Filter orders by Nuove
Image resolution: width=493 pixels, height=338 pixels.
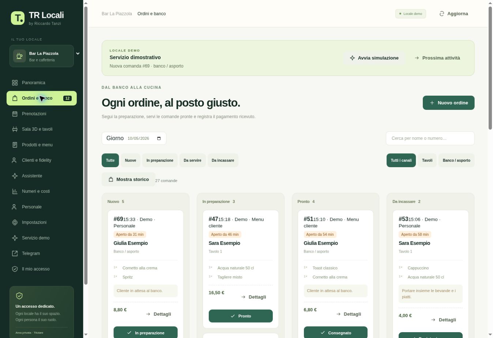[x=131, y=160]
